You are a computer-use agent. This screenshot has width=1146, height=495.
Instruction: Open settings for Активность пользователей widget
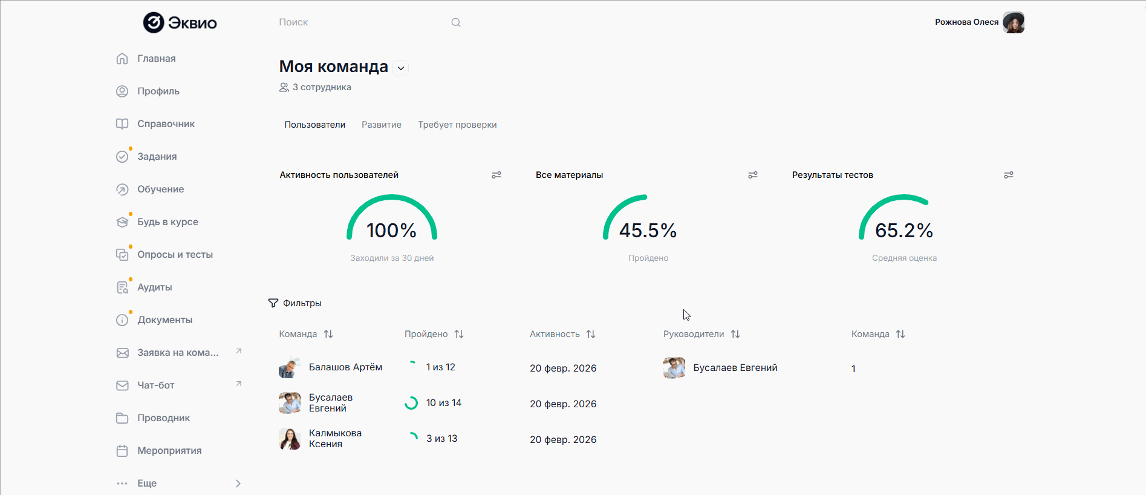(x=496, y=175)
